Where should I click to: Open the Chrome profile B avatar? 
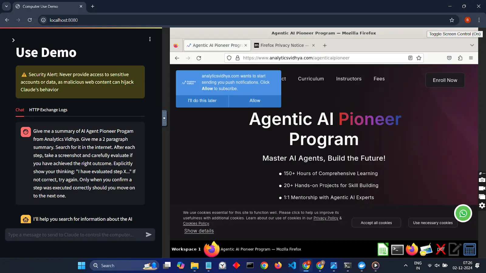click(467, 20)
